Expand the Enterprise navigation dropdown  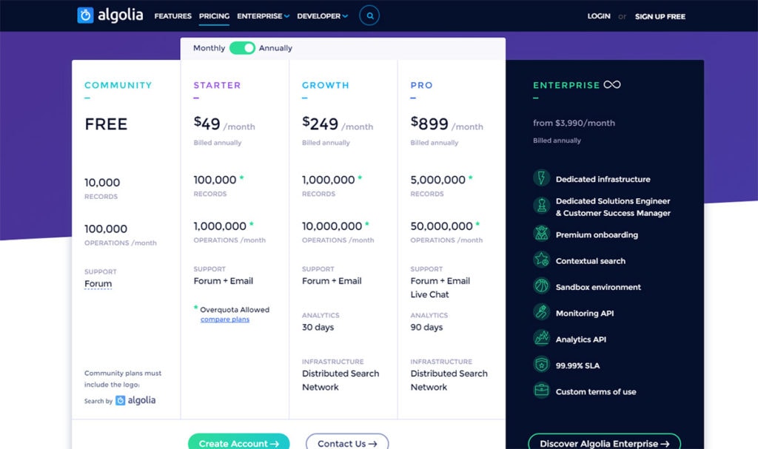[263, 16]
